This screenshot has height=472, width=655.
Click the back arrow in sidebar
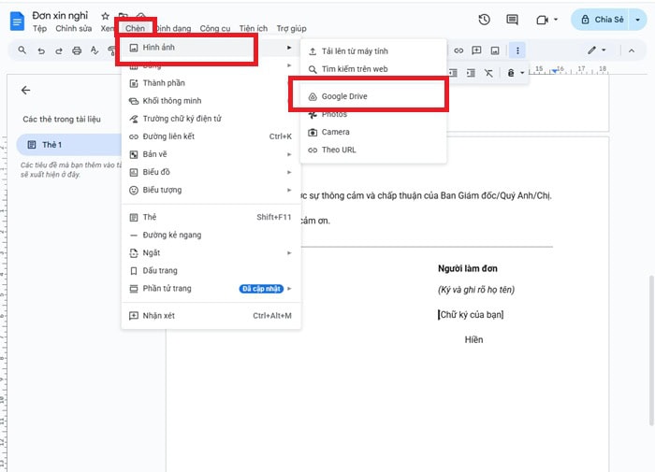[x=25, y=91]
